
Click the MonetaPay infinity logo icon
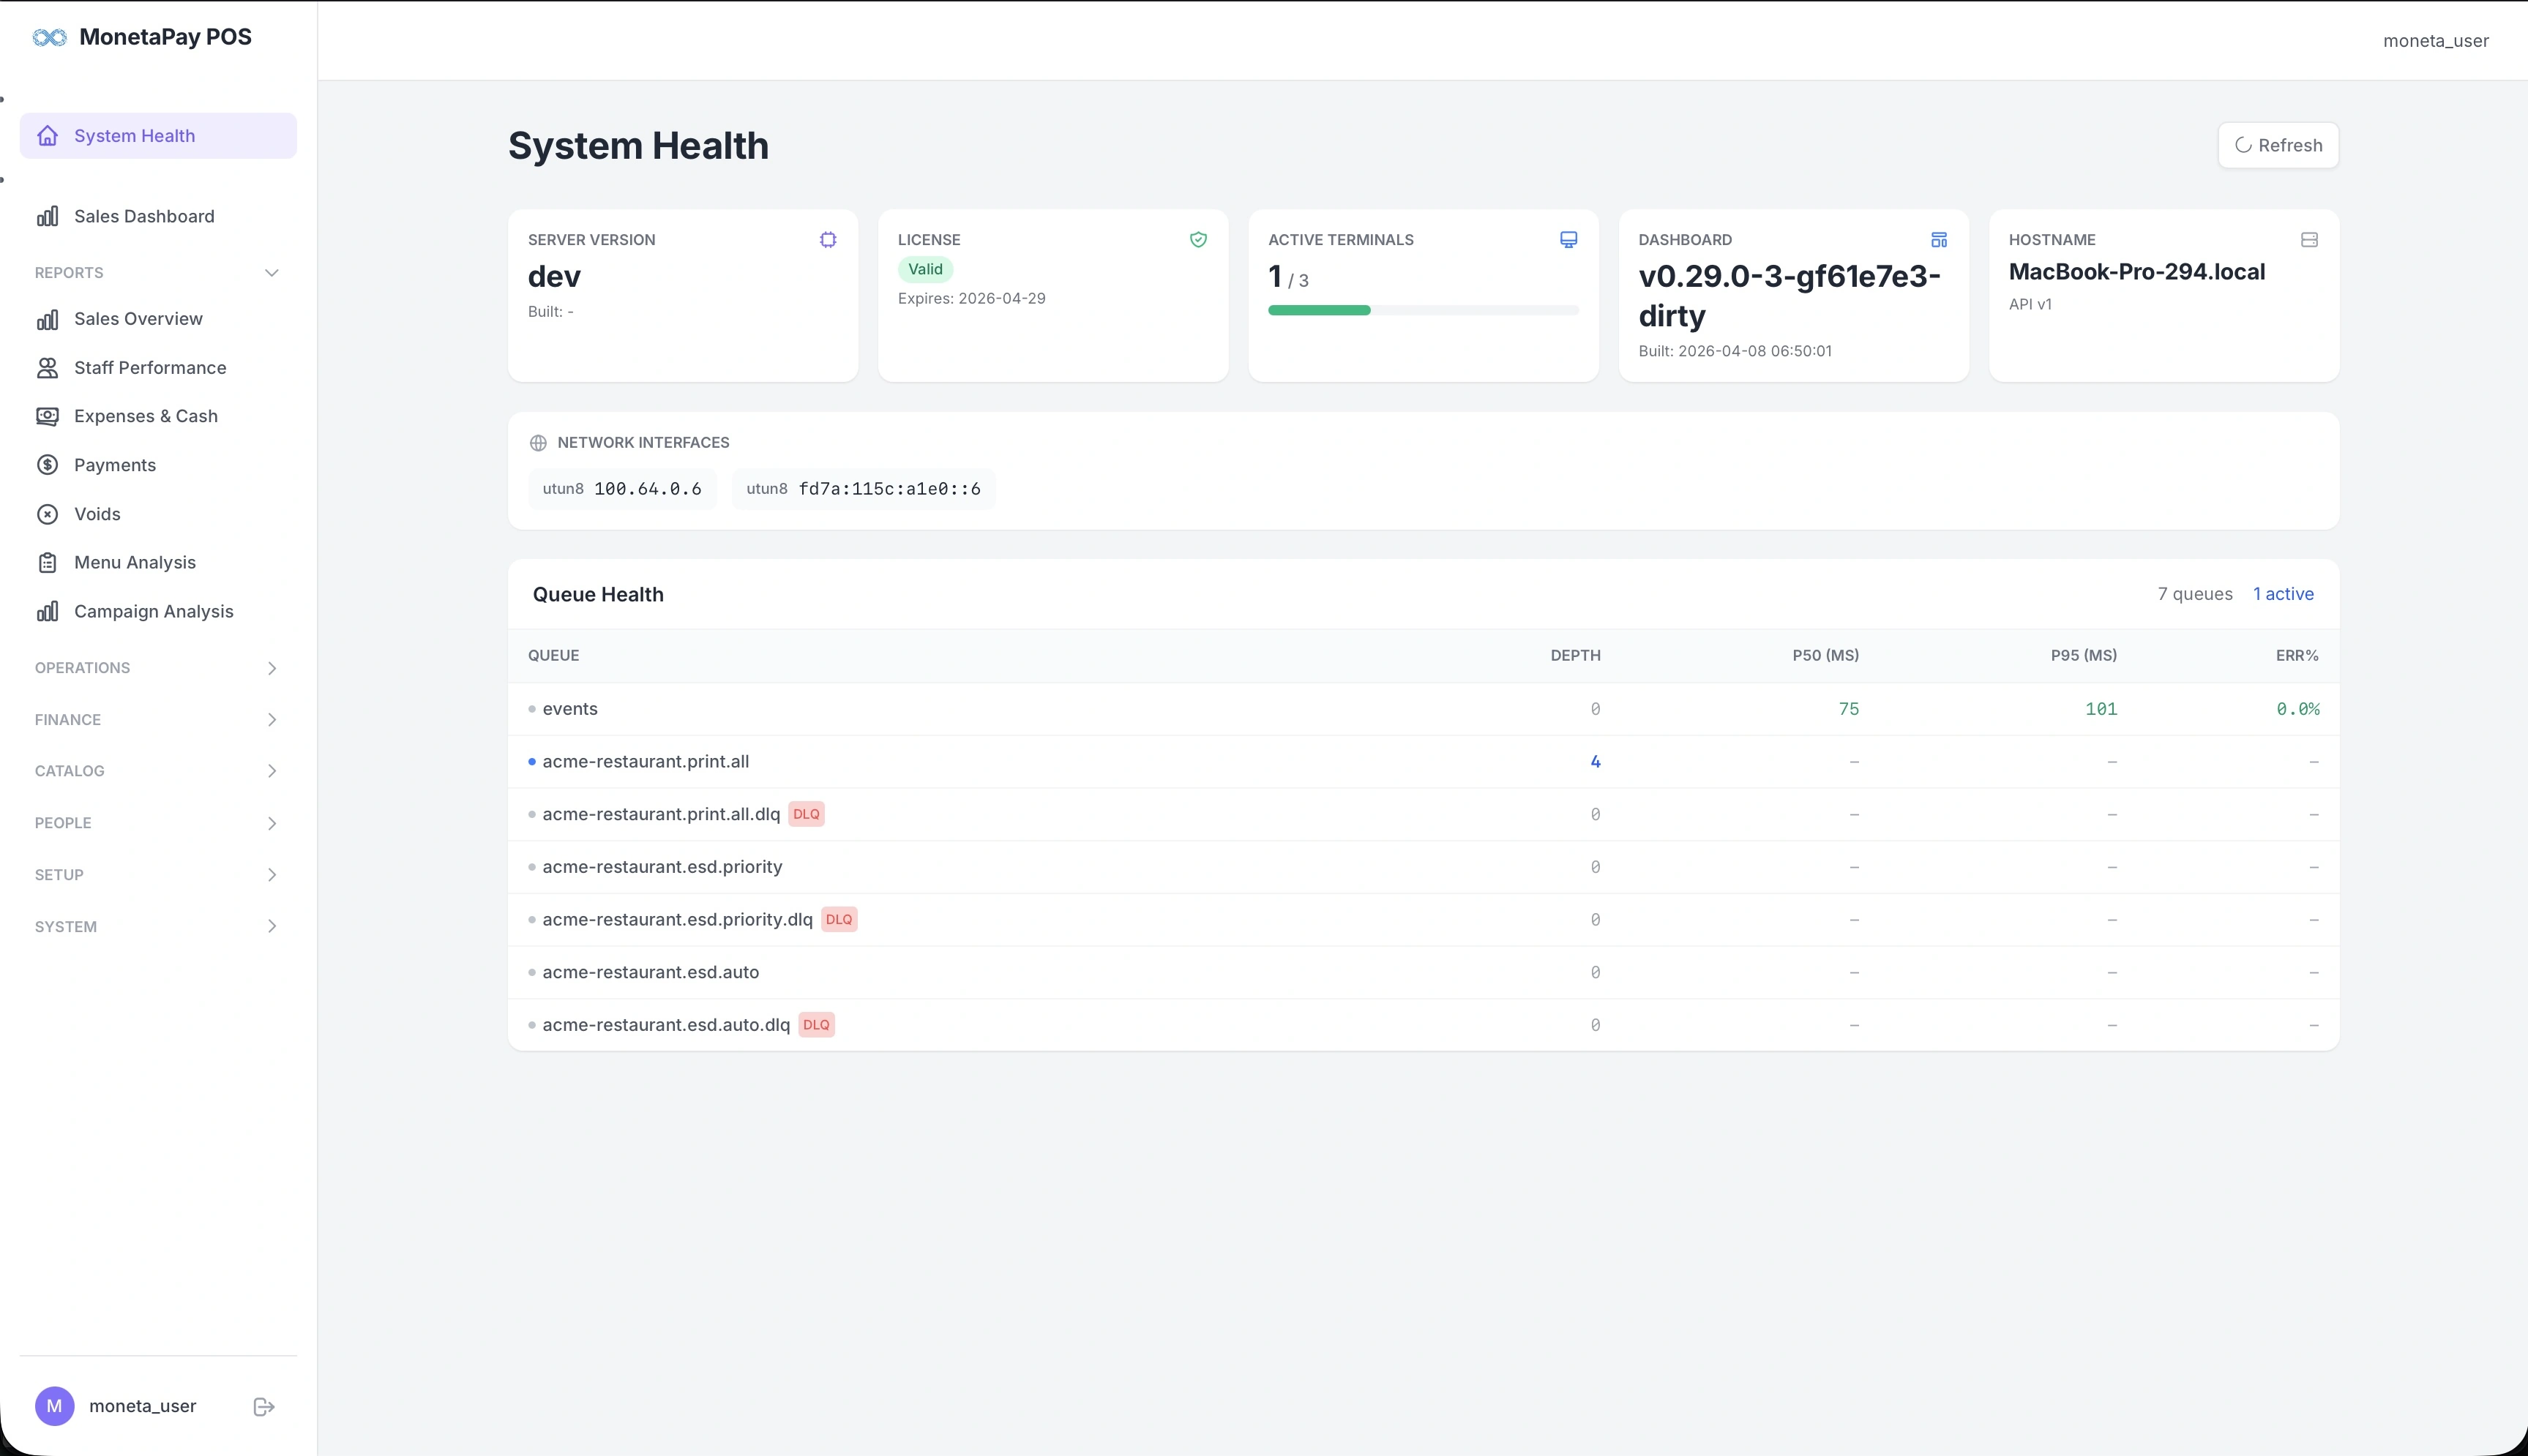[49, 37]
